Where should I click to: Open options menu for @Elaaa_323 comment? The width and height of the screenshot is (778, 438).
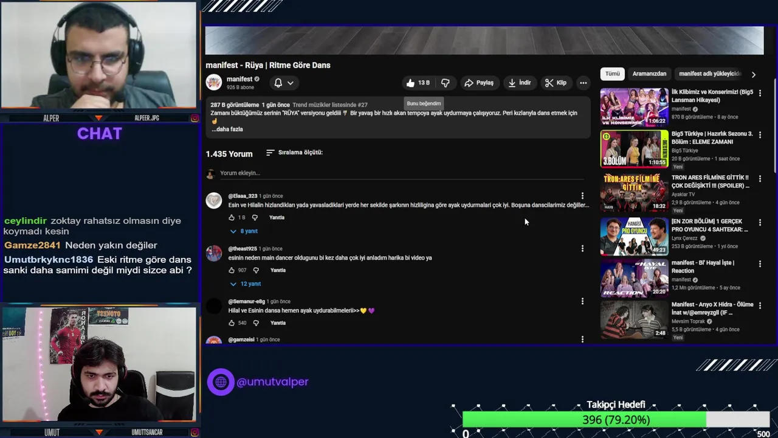click(582, 196)
